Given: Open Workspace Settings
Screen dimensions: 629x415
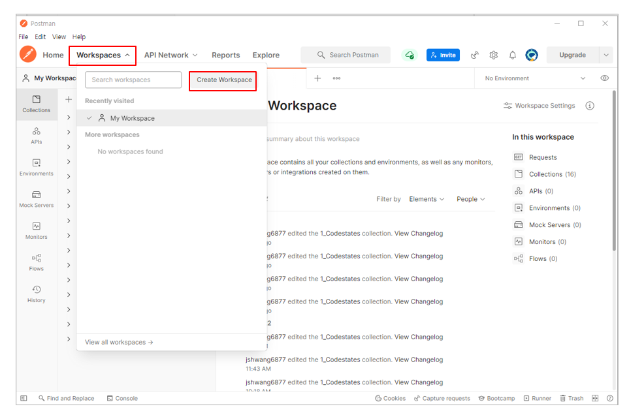Looking at the screenshot, I should pyautogui.click(x=540, y=106).
